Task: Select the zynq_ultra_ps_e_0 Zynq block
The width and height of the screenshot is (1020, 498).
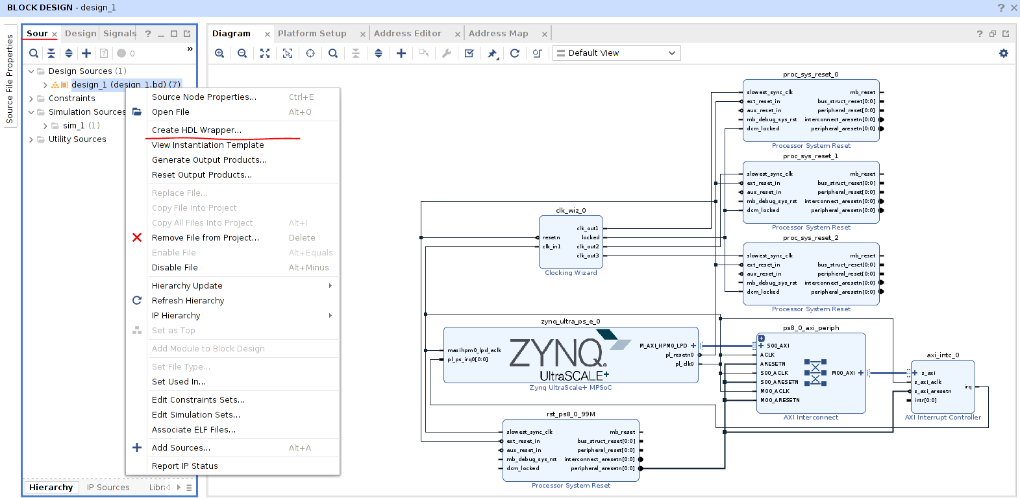Action: tap(571, 355)
